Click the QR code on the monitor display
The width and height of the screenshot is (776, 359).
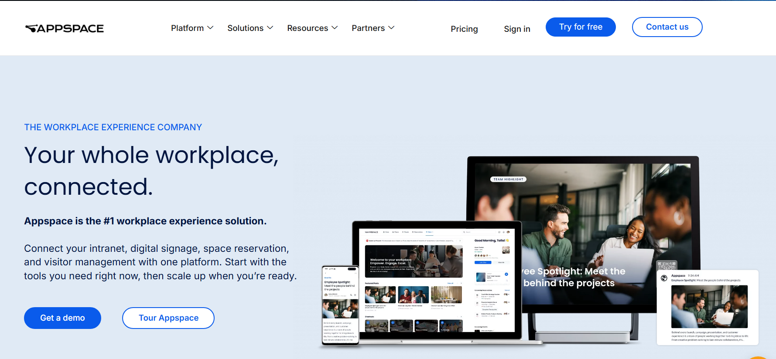[x=667, y=265]
